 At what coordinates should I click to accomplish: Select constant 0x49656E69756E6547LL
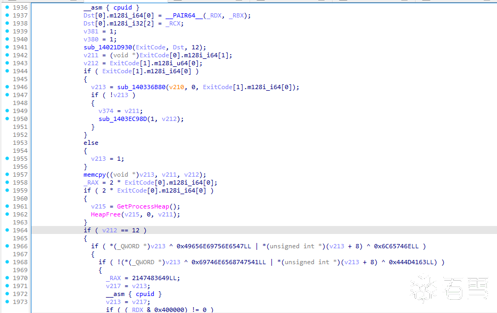213,246
